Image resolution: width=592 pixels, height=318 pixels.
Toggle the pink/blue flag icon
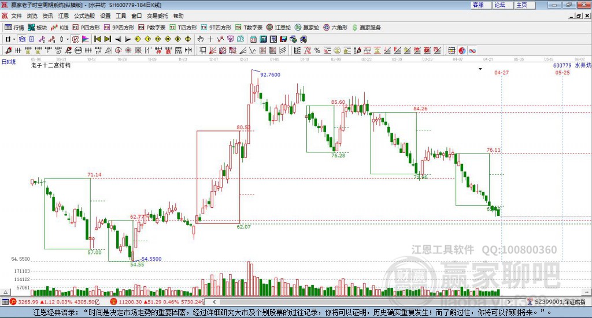(x=86, y=39)
